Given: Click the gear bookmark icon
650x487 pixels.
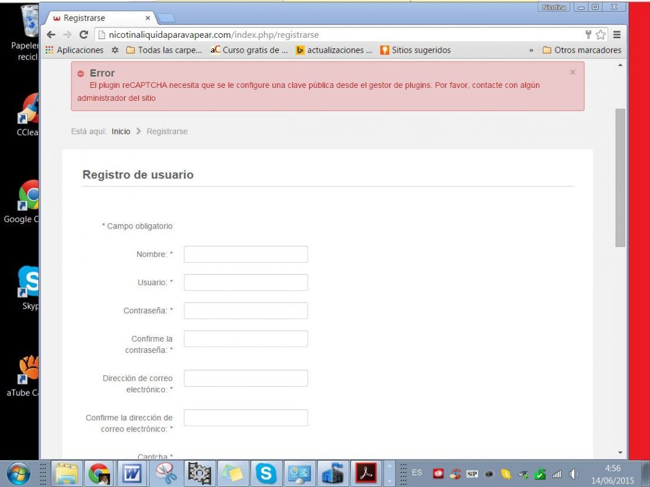Looking at the screenshot, I should (115, 50).
